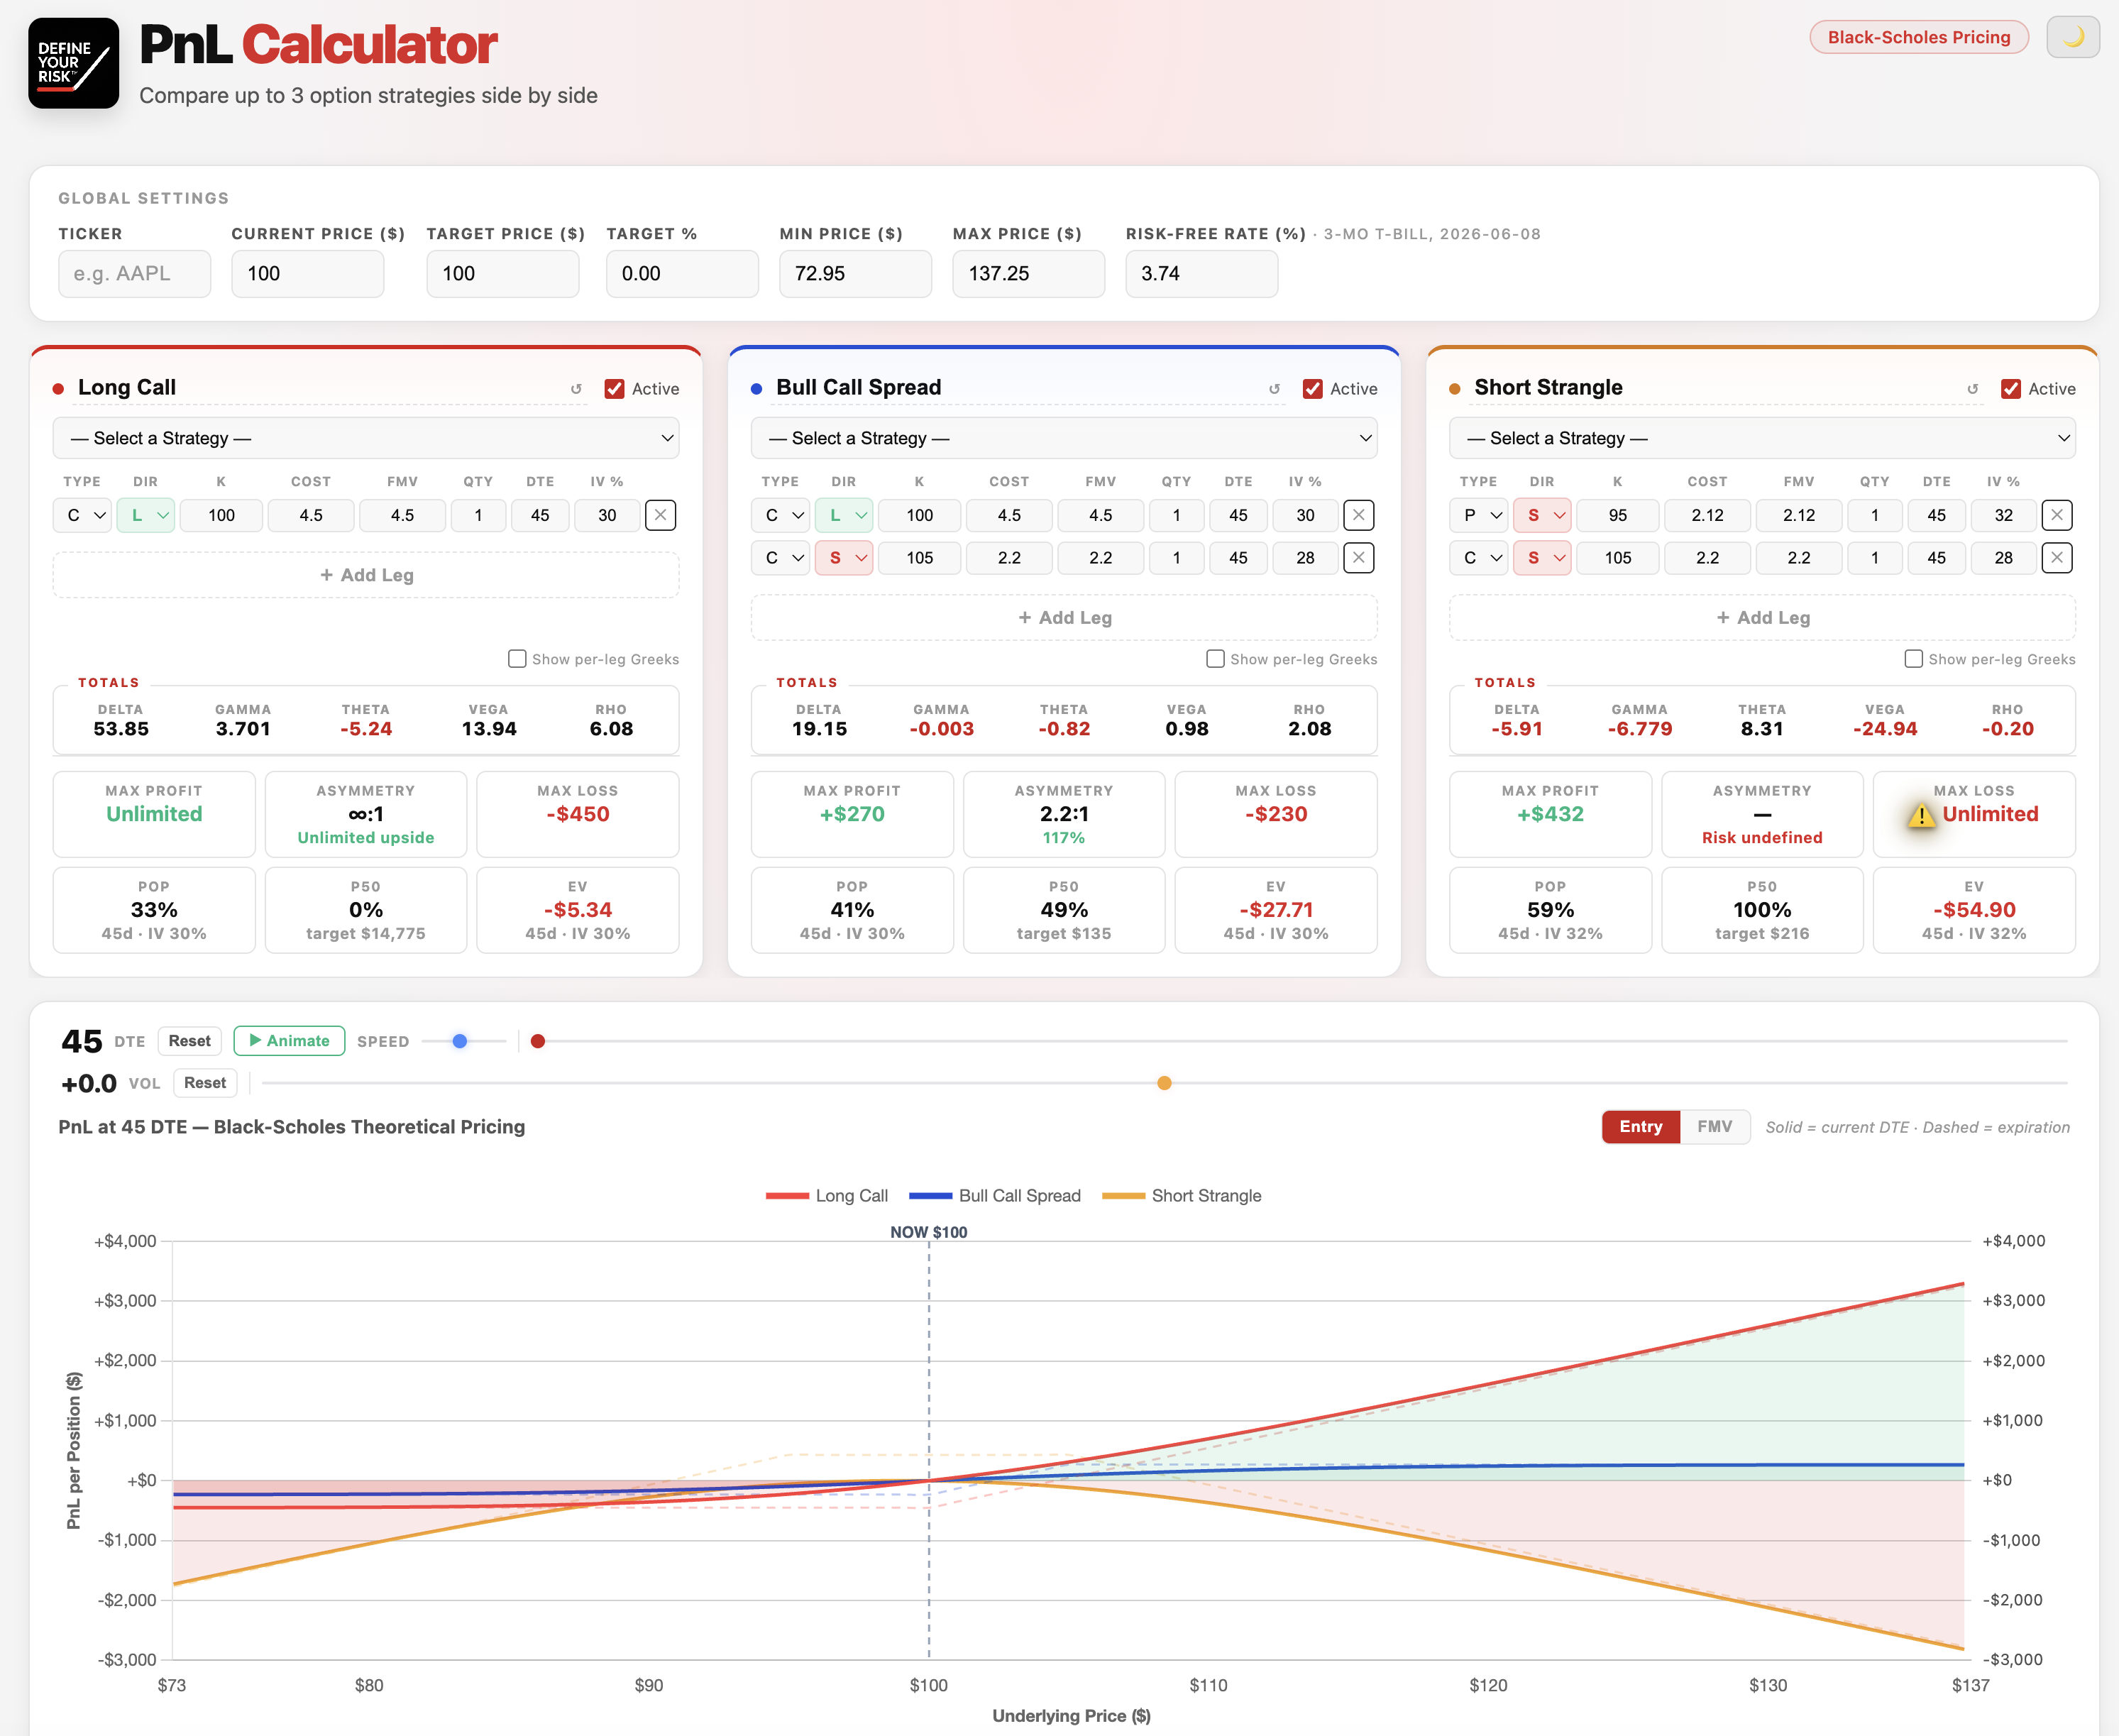Open Short Strangle strategy dropdown
Image resolution: width=2119 pixels, height=1736 pixels.
click(x=1762, y=438)
